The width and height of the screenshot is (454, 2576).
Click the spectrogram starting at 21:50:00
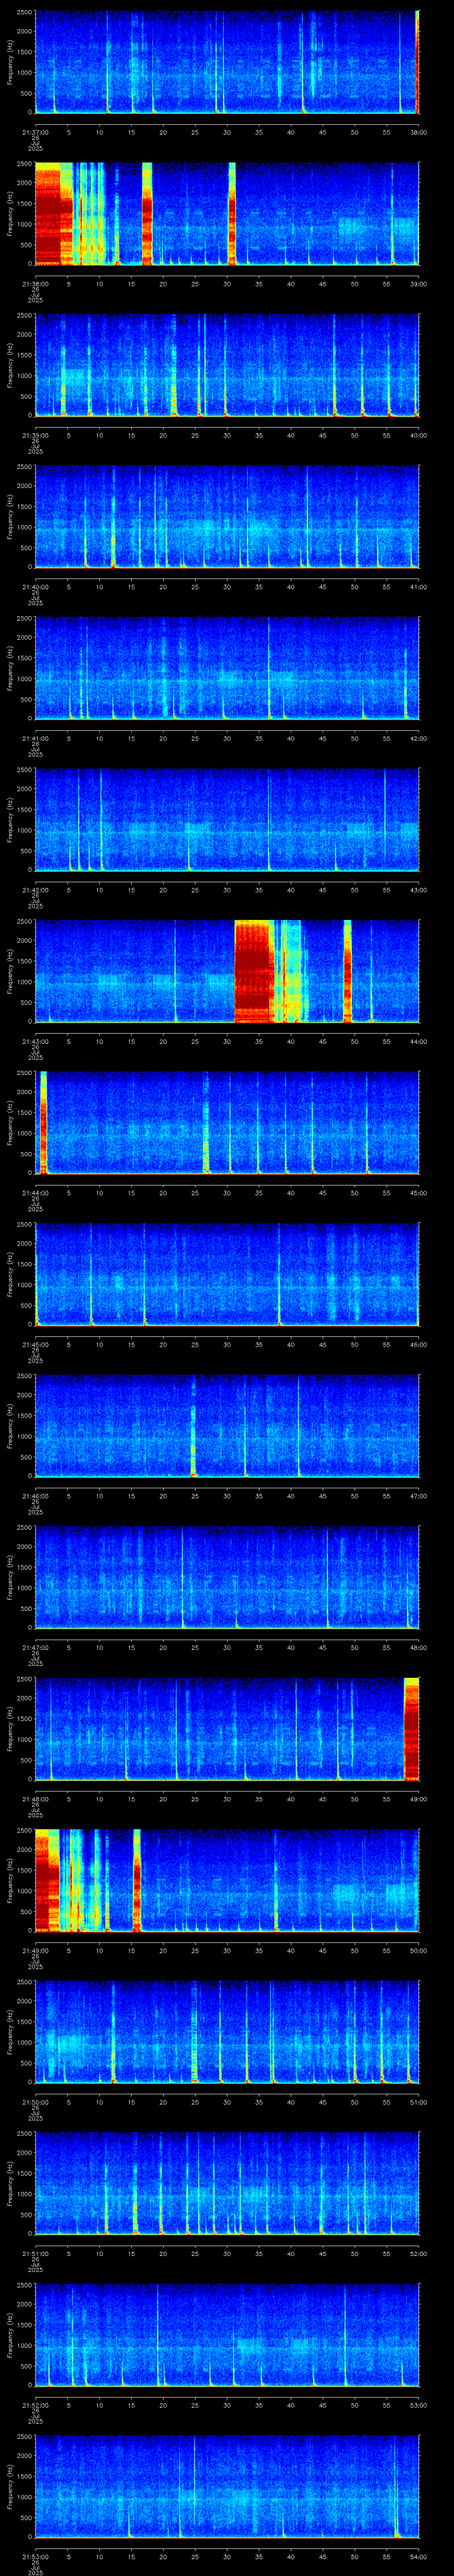pos(227,2032)
